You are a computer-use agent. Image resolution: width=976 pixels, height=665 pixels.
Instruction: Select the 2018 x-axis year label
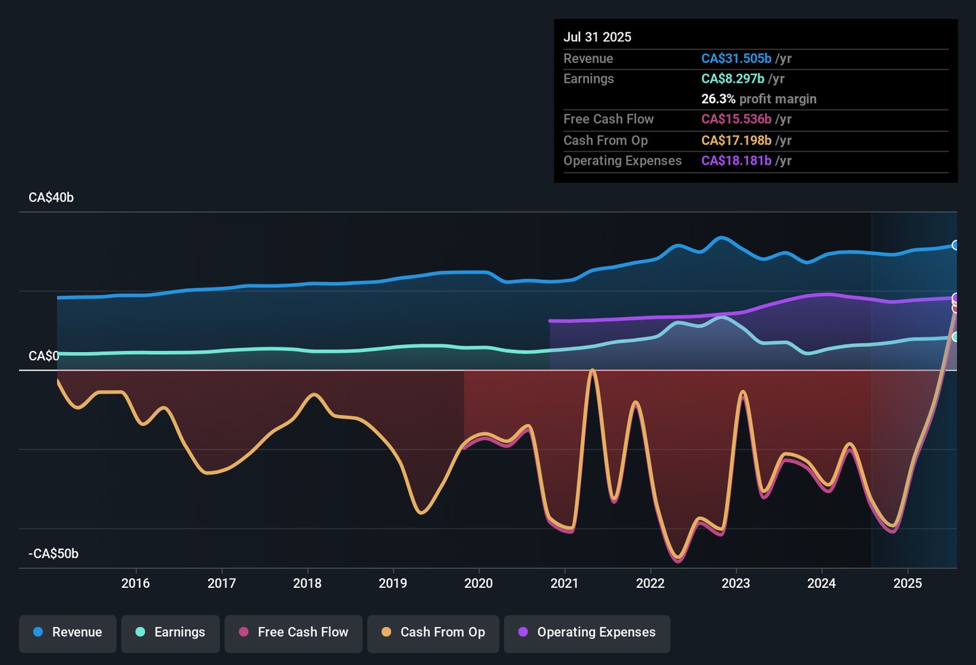click(x=307, y=584)
